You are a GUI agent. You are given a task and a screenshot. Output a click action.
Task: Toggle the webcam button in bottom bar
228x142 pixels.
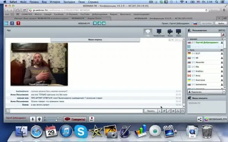coord(39,119)
